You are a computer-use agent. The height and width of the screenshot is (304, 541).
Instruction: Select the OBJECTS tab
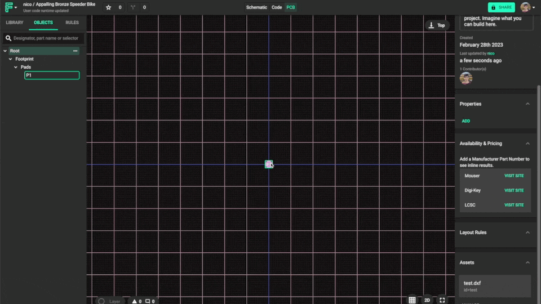tap(43, 23)
